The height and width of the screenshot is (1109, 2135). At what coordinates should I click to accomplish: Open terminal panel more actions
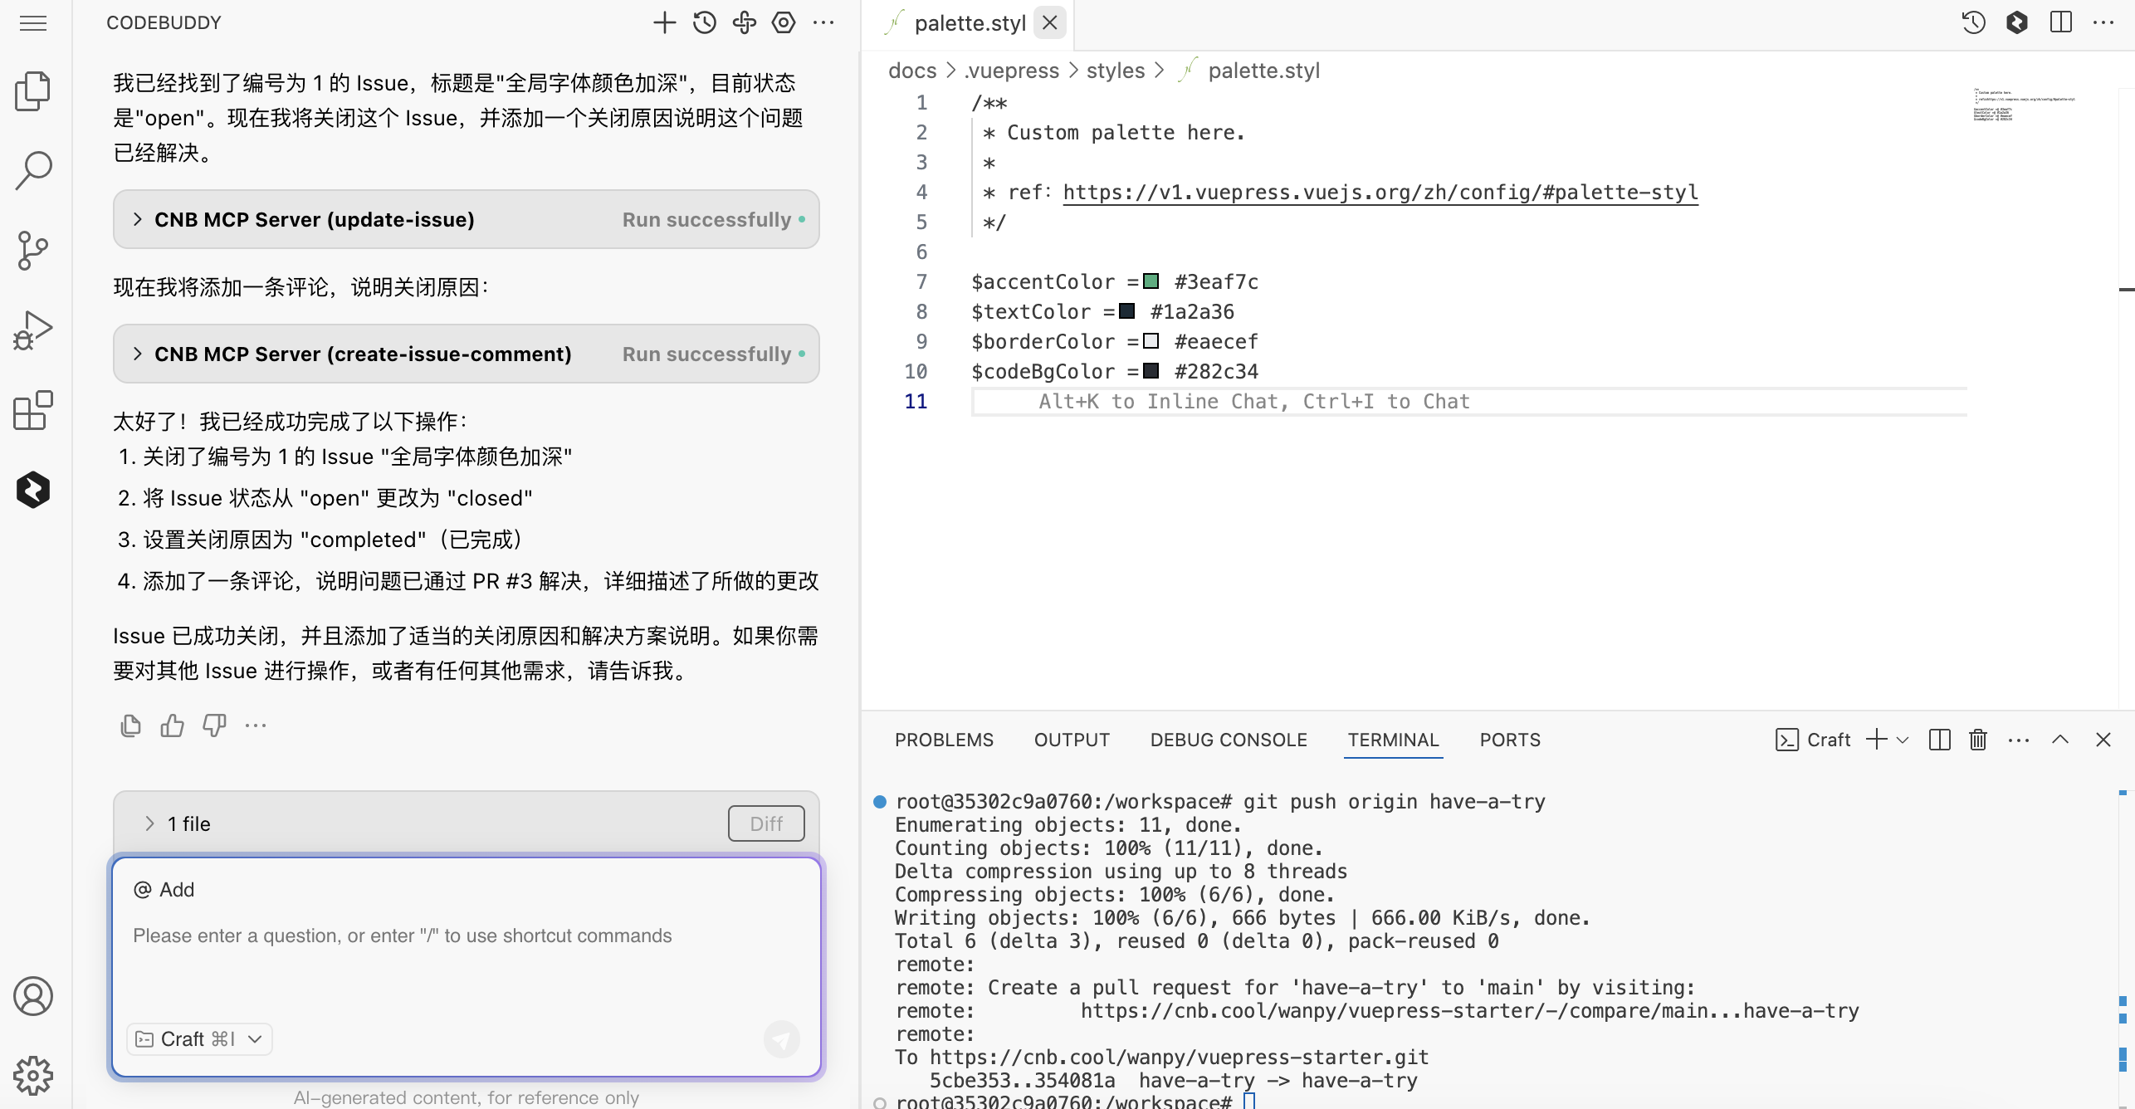[2019, 740]
